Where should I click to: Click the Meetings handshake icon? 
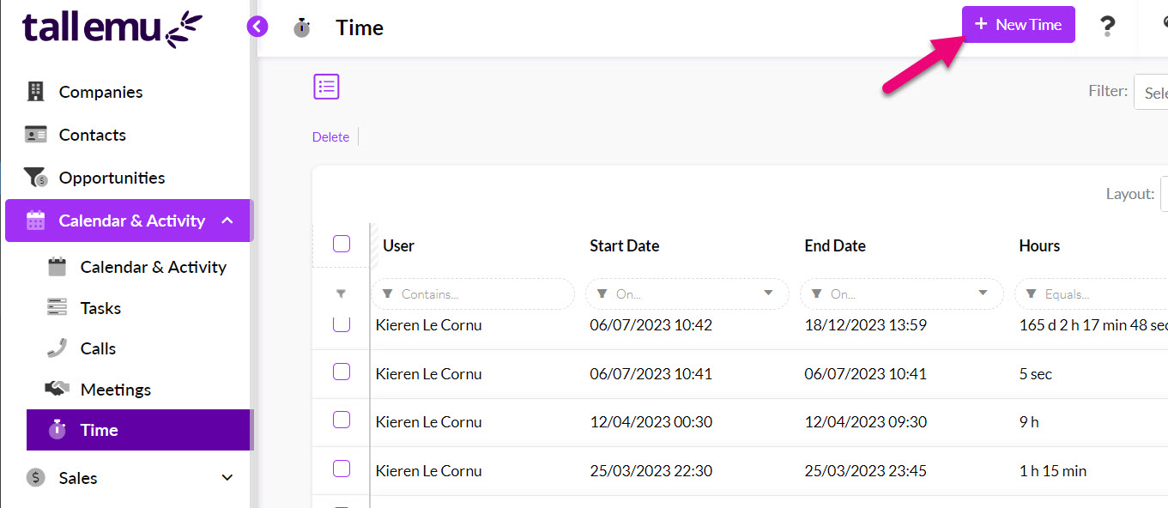[x=57, y=390]
